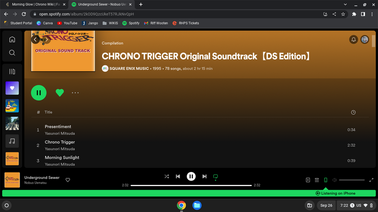Screen dimensions: 378x212
Task: Play track Presentiment
Action: point(58,126)
